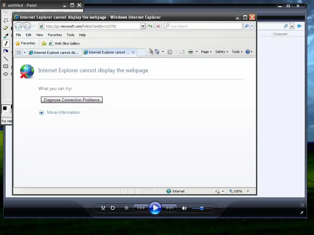Image resolution: width=314 pixels, height=235 pixels.
Task: Select the Eraser tool in Paint
Action: 6,28
